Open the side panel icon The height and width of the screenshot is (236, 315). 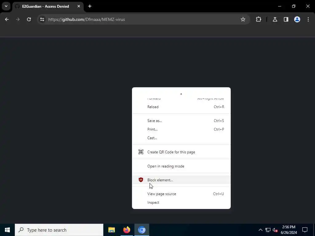(286, 19)
